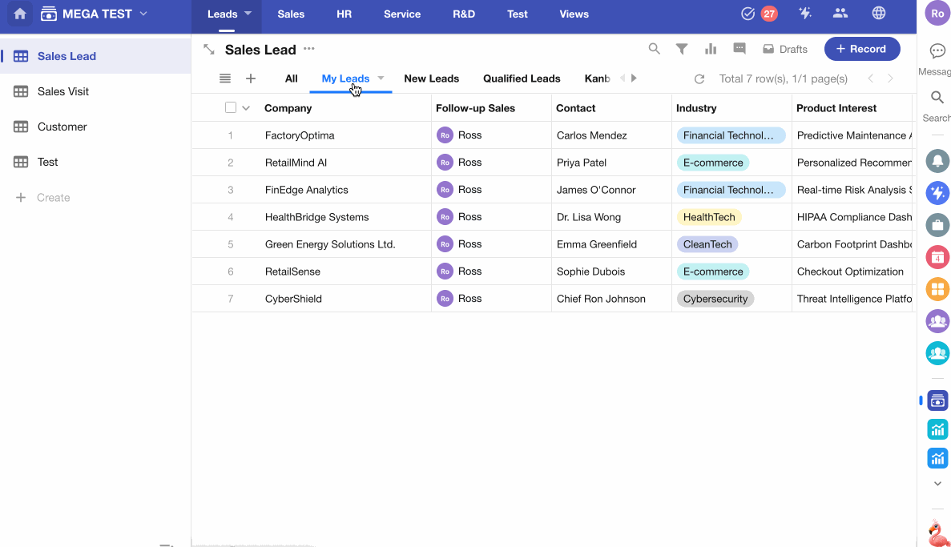This screenshot has height=547, width=951.
Task: Open the Sales tab in top navigation
Action: point(291,14)
